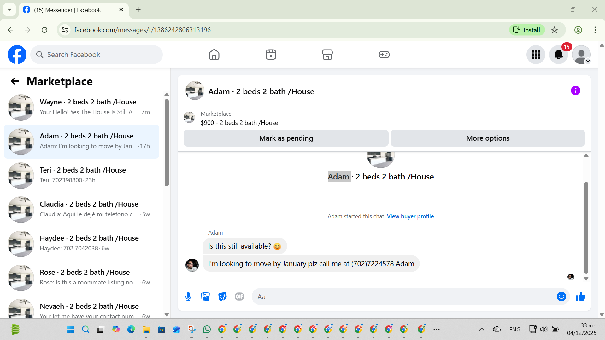Go back in browser history
605x340 pixels.
[10, 30]
